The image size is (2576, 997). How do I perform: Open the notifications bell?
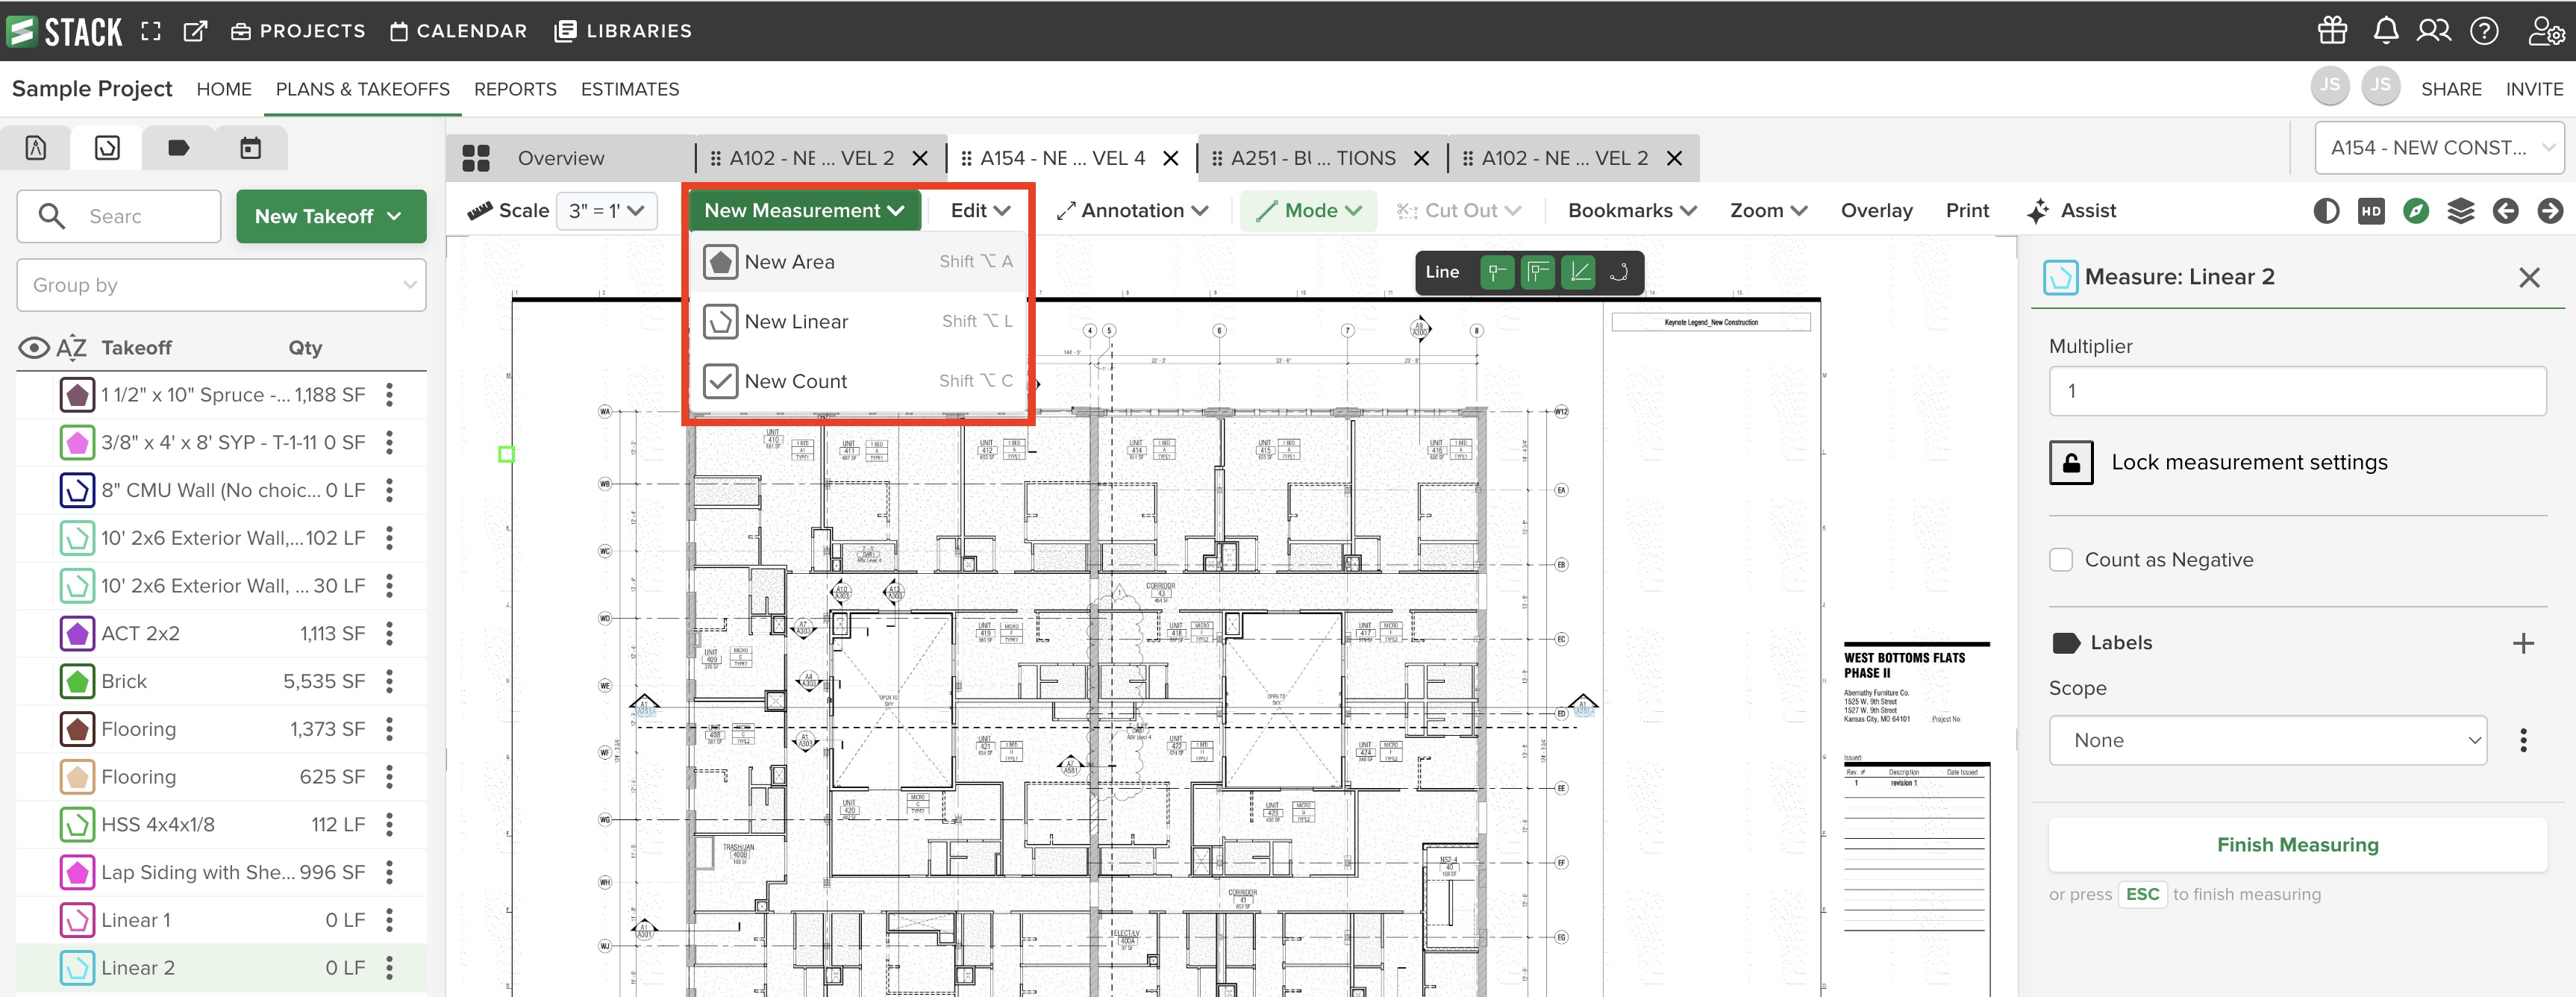pos(2386,31)
